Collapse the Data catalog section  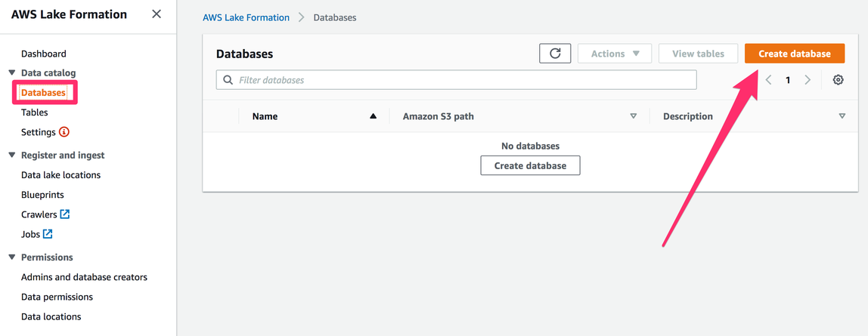point(12,72)
